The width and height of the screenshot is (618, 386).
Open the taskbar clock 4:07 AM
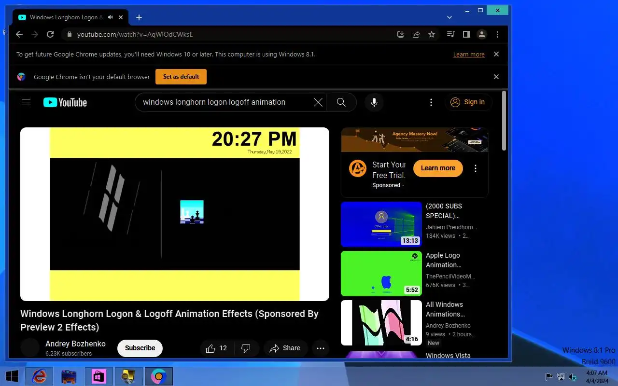[x=596, y=377]
